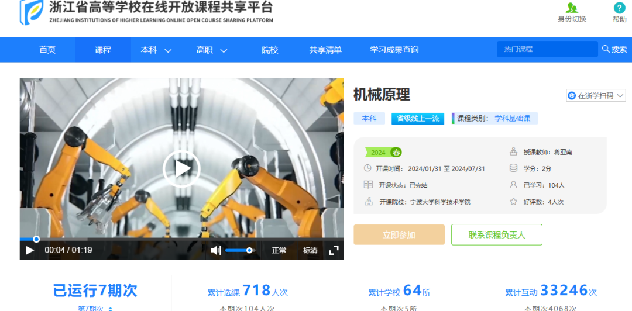Click the small play icon in video controls
Screen dimensions: 632x311
[30, 250]
